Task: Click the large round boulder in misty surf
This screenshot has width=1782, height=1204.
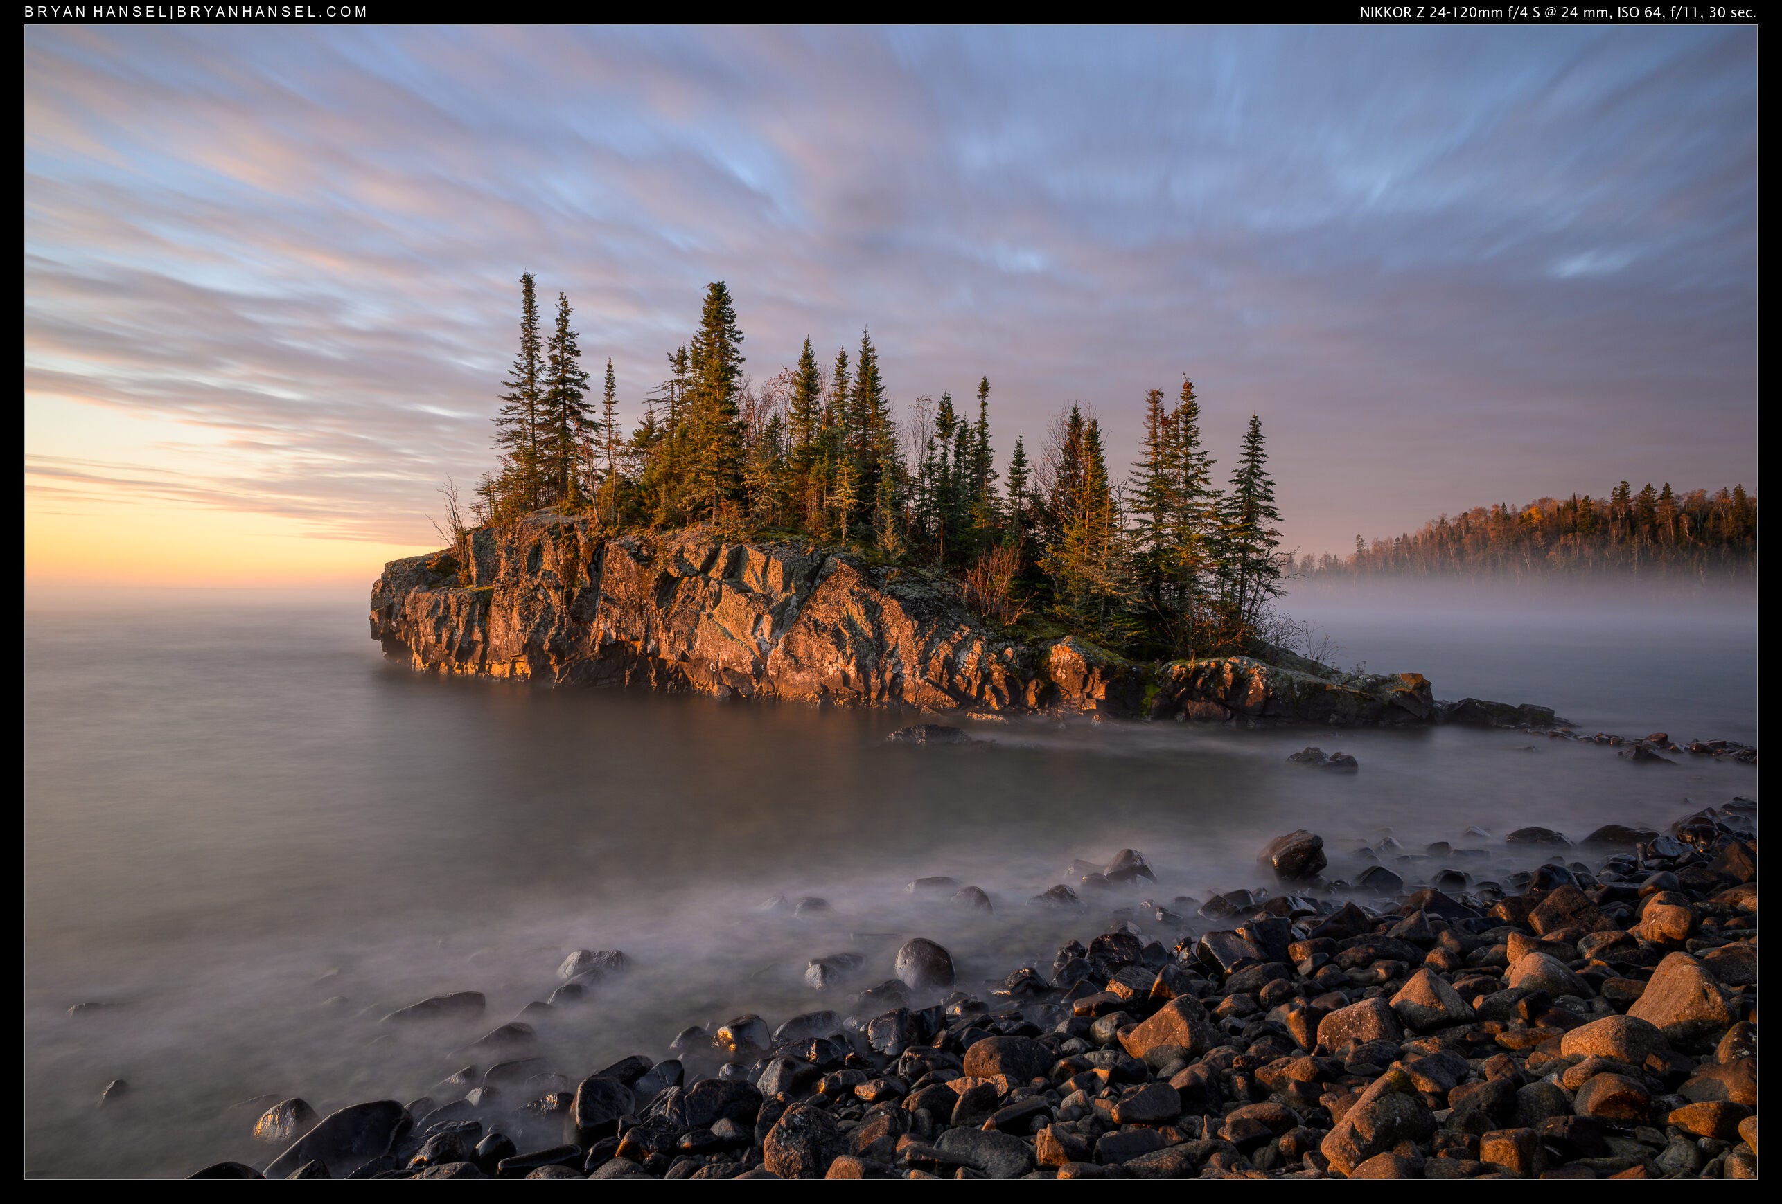Action: tap(924, 963)
